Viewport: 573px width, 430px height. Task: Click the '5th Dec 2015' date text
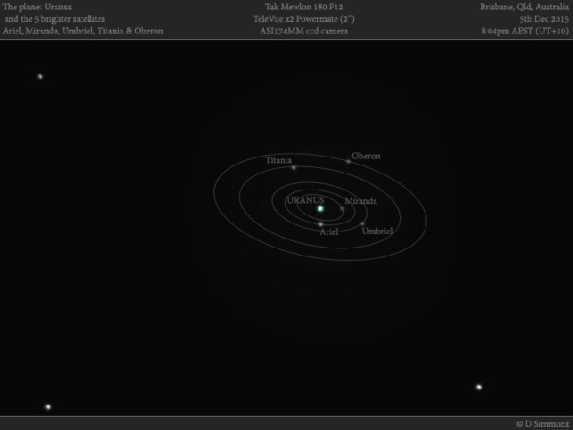tap(543, 18)
